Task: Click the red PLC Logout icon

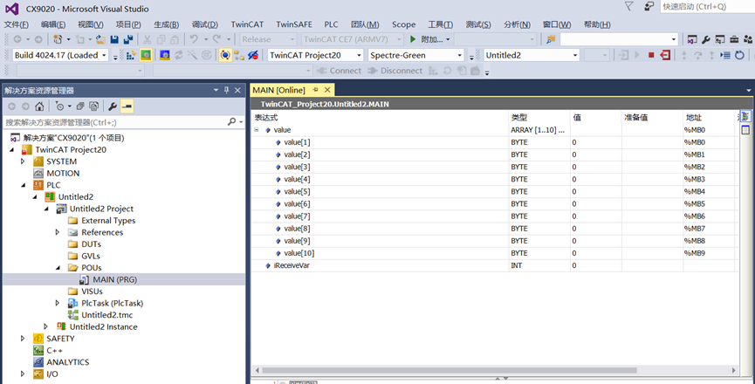Action: (665, 55)
